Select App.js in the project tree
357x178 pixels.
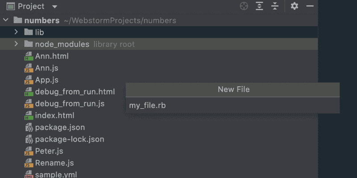pyautogui.click(x=47, y=80)
